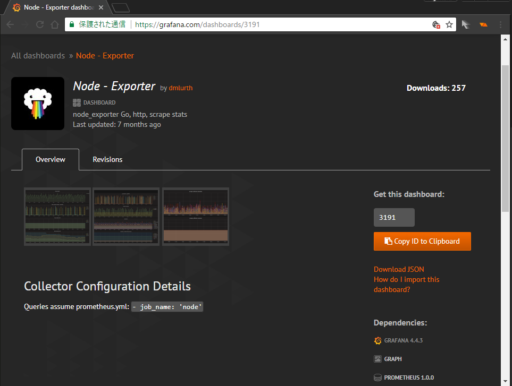Click the Graph panel icon under Dependencies
The width and height of the screenshot is (512, 386).
pos(378,359)
